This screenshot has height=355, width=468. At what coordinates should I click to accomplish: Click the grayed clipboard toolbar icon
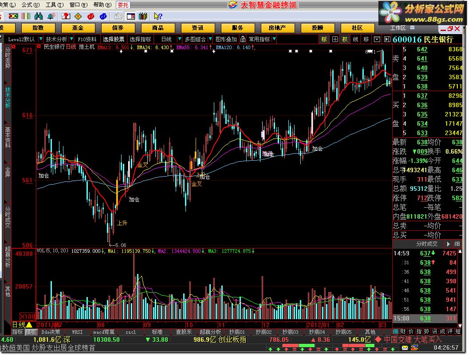pyautogui.click(x=118, y=16)
